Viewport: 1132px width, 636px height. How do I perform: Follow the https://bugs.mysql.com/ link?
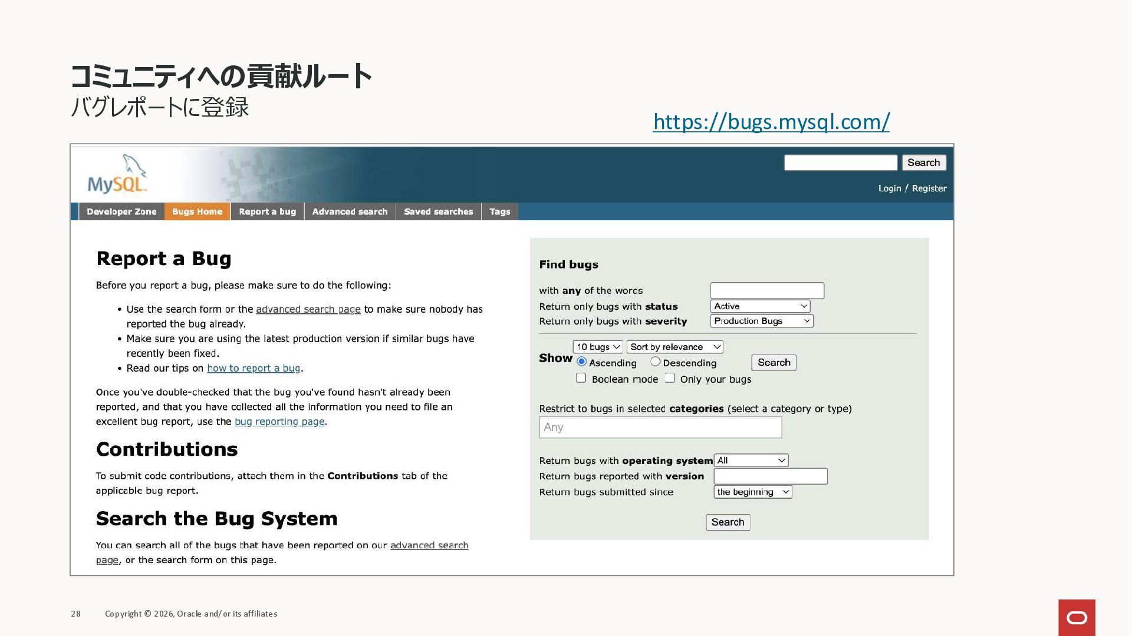click(771, 122)
